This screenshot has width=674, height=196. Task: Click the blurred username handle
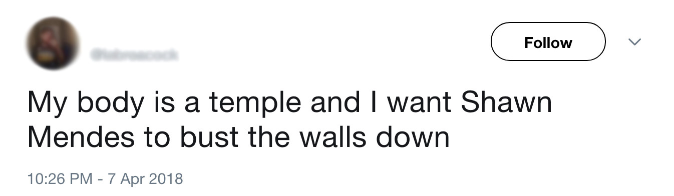(x=134, y=54)
